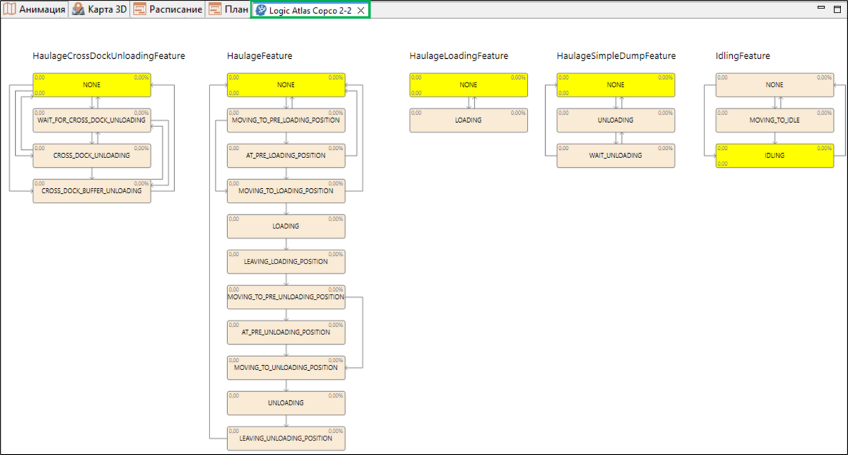This screenshot has height=455, width=848.
Task: Click the WAIT_FOR_CROSS_DOCK_UNLOADING state
Action: coord(92,120)
